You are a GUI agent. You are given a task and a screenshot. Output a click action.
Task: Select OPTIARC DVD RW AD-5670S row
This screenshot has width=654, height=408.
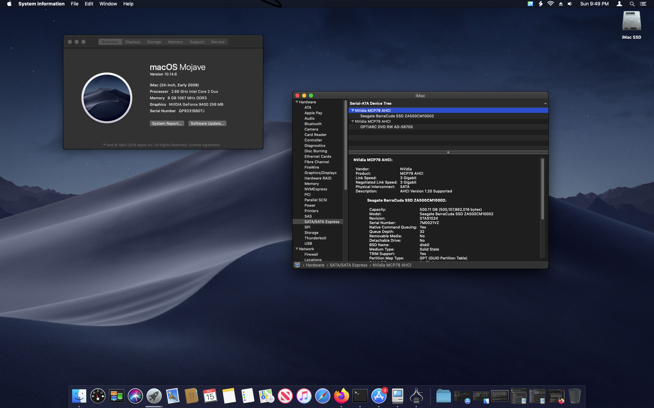click(448, 127)
